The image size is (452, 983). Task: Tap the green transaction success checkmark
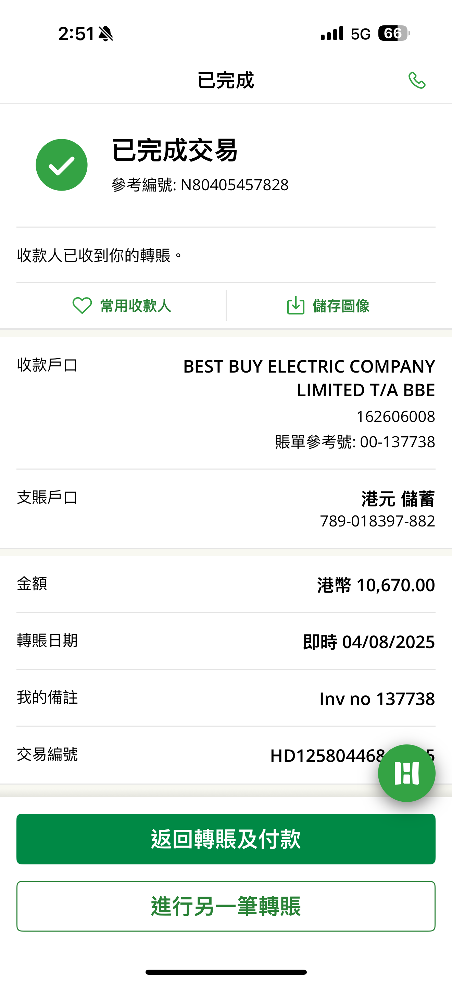click(62, 165)
